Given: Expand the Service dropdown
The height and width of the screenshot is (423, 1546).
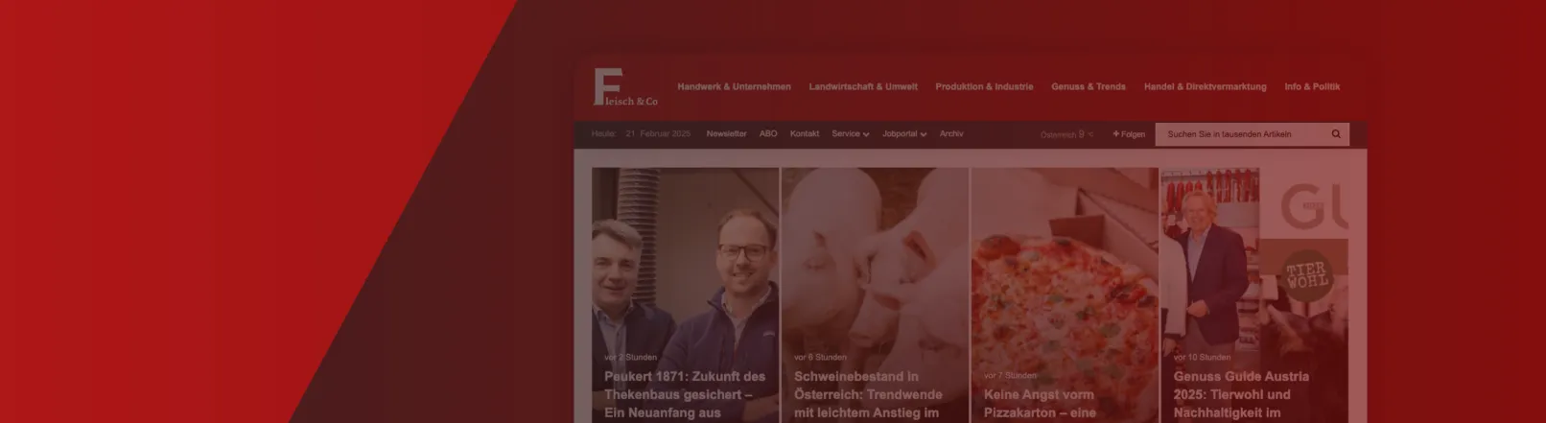Looking at the screenshot, I should [850, 134].
